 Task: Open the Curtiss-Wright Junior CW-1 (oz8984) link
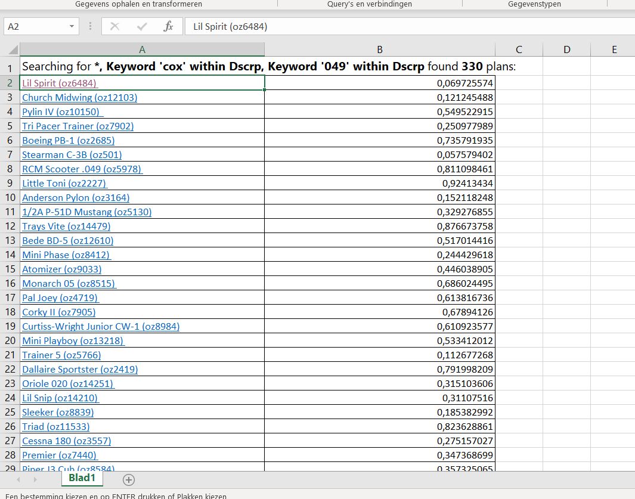(x=100, y=327)
